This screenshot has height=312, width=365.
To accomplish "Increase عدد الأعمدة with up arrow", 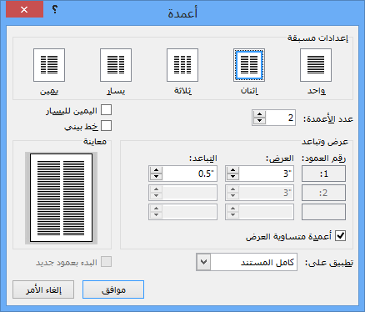I will point(259,114).
